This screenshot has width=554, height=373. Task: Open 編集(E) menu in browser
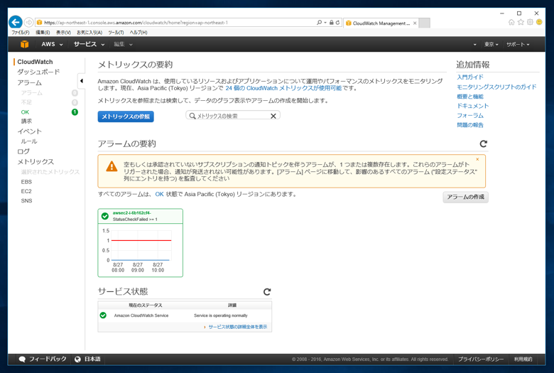pos(43,32)
